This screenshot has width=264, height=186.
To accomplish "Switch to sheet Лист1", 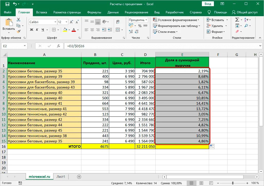I will point(61,177).
